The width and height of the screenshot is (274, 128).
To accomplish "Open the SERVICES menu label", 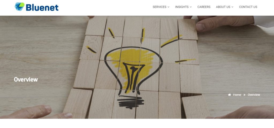I will tap(159, 7).
